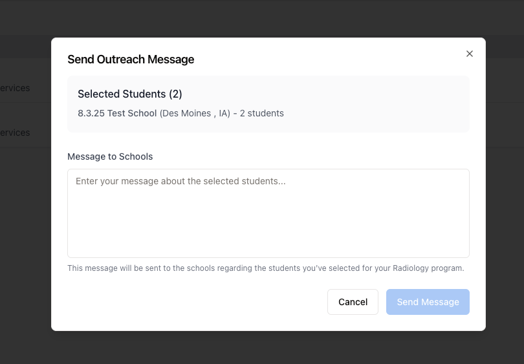
Task: Click the Cancel button
Action: (x=353, y=302)
